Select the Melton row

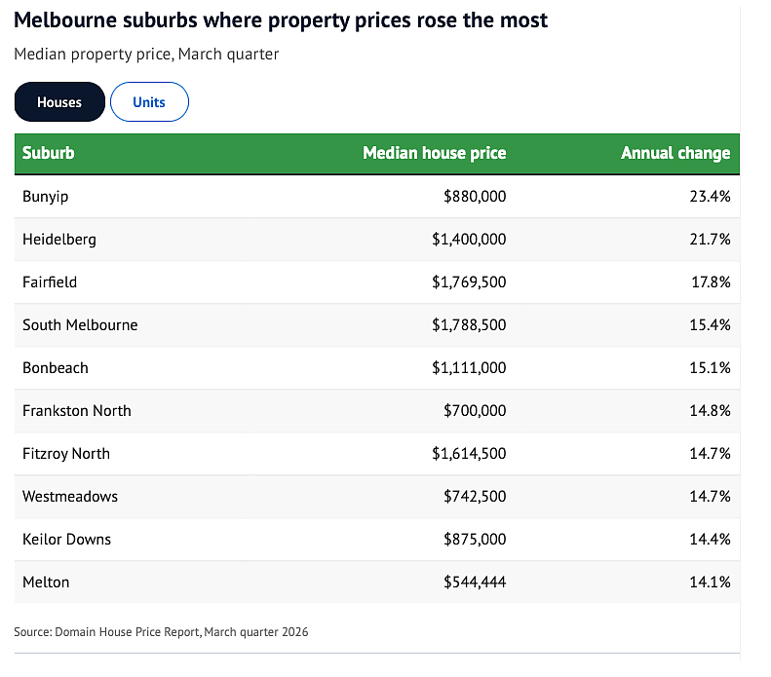(377, 583)
